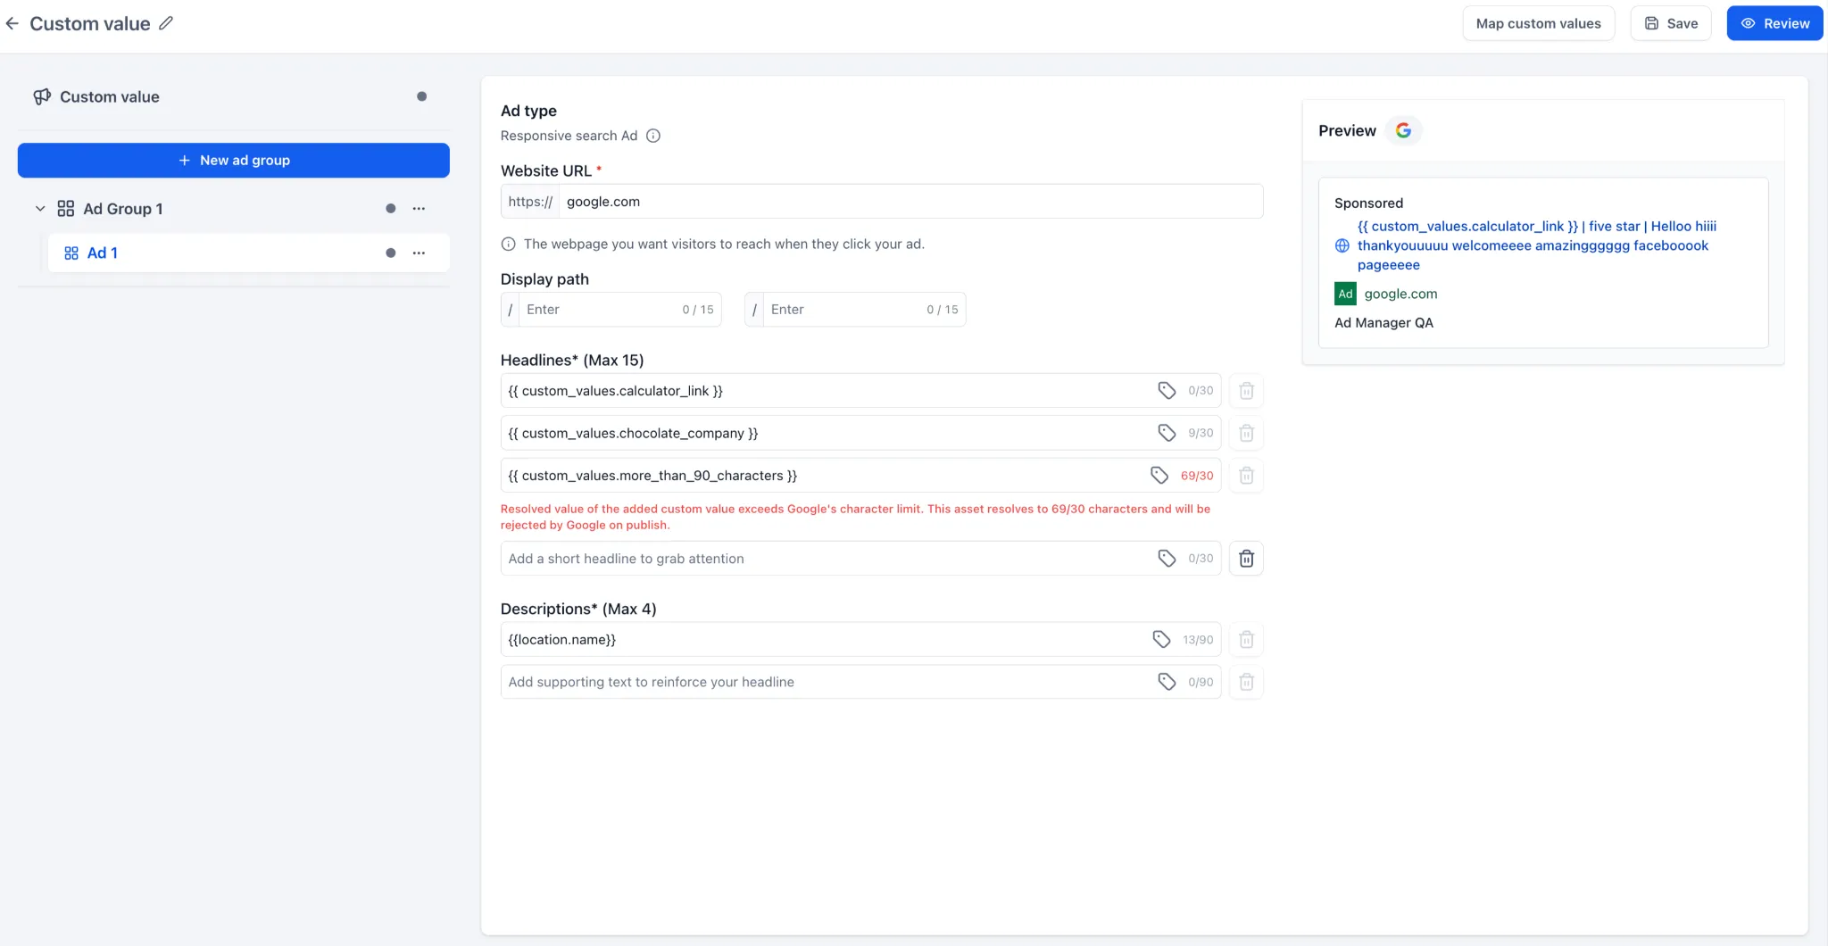Click the Map custom values button

coord(1538,23)
